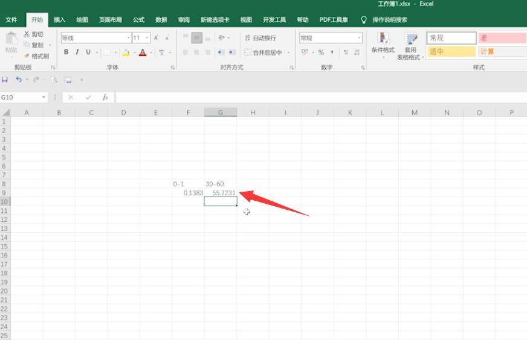The width and height of the screenshot is (527, 340).
Task: Click Merge and Center (合并后居中) button
Action: 263,52
